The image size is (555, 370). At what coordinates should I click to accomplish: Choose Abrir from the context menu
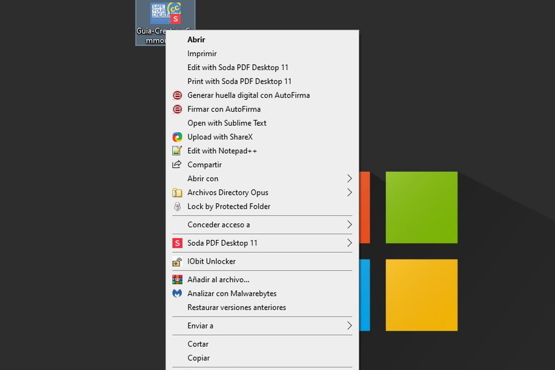196,40
